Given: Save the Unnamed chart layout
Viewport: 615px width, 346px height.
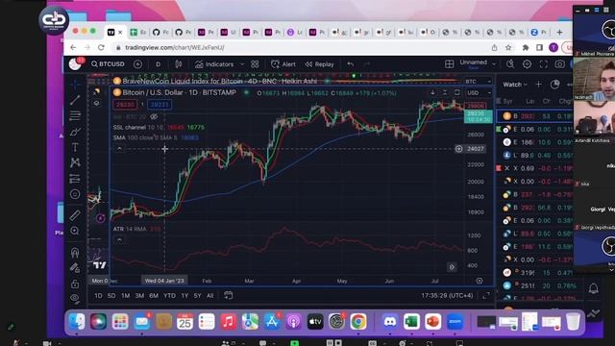Looking at the screenshot, I should pos(474,68).
